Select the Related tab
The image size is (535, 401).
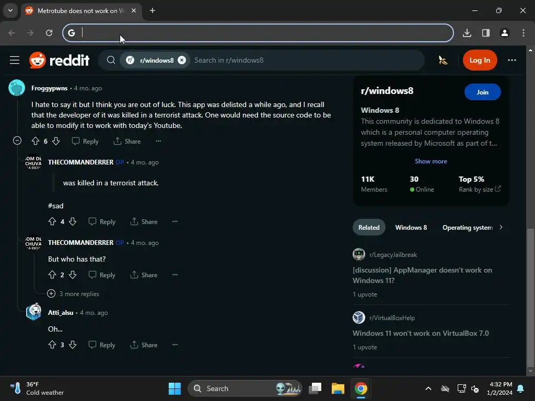[369, 228]
